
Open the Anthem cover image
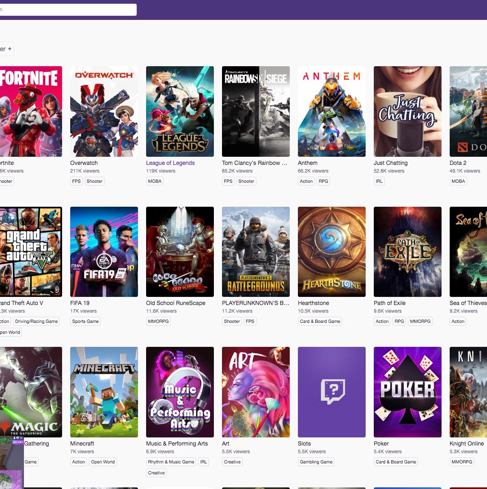pyautogui.click(x=332, y=111)
